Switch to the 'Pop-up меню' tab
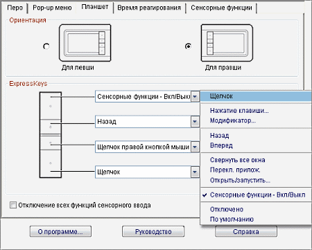 click(52, 8)
